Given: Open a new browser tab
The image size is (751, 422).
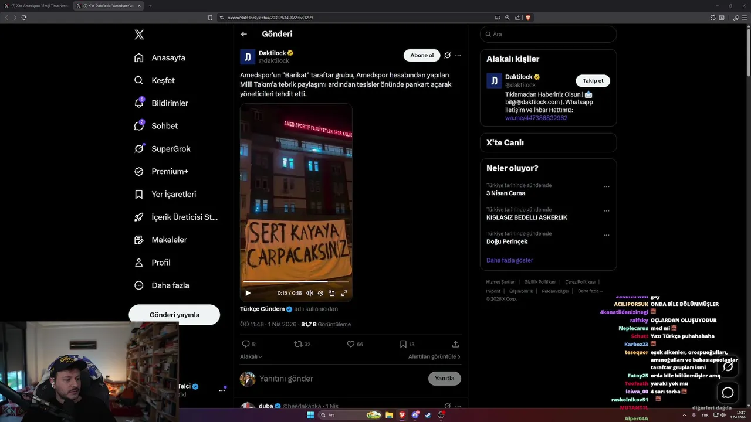Looking at the screenshot, I should coord(150,6).
